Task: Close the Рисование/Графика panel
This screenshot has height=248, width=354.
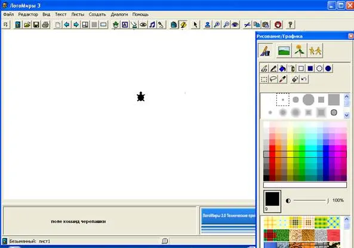Action: point(350,36)
